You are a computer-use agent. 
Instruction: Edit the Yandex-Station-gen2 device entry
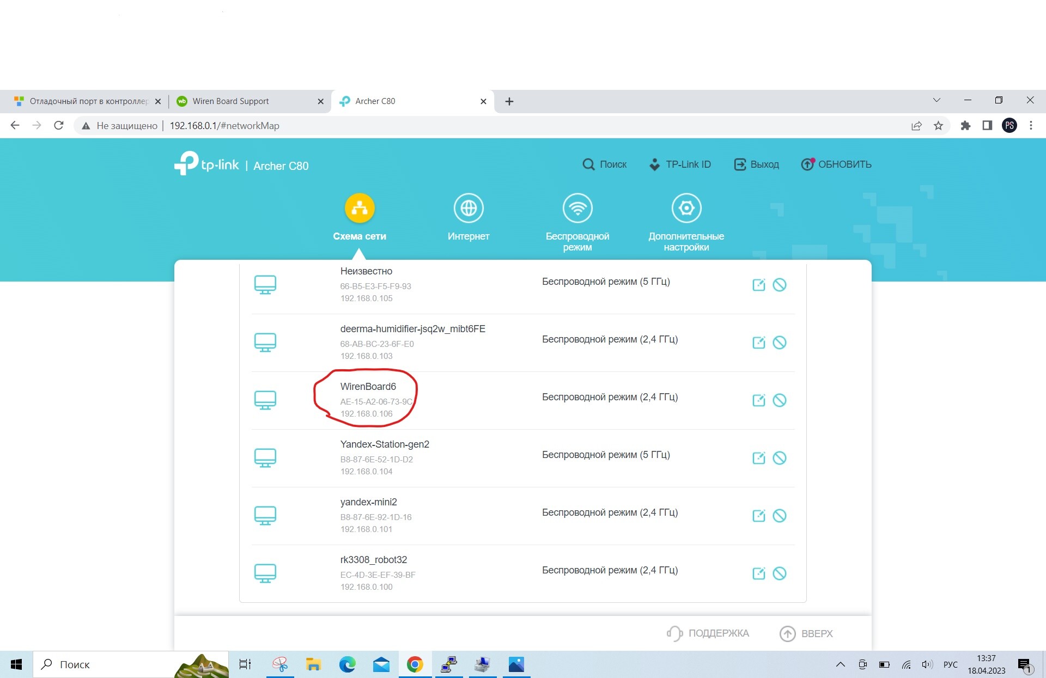coord(759,458)
